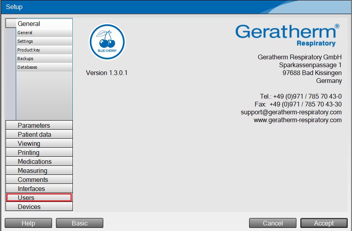Click the www.geratherm-respiratory.com website address

[298, 120]
